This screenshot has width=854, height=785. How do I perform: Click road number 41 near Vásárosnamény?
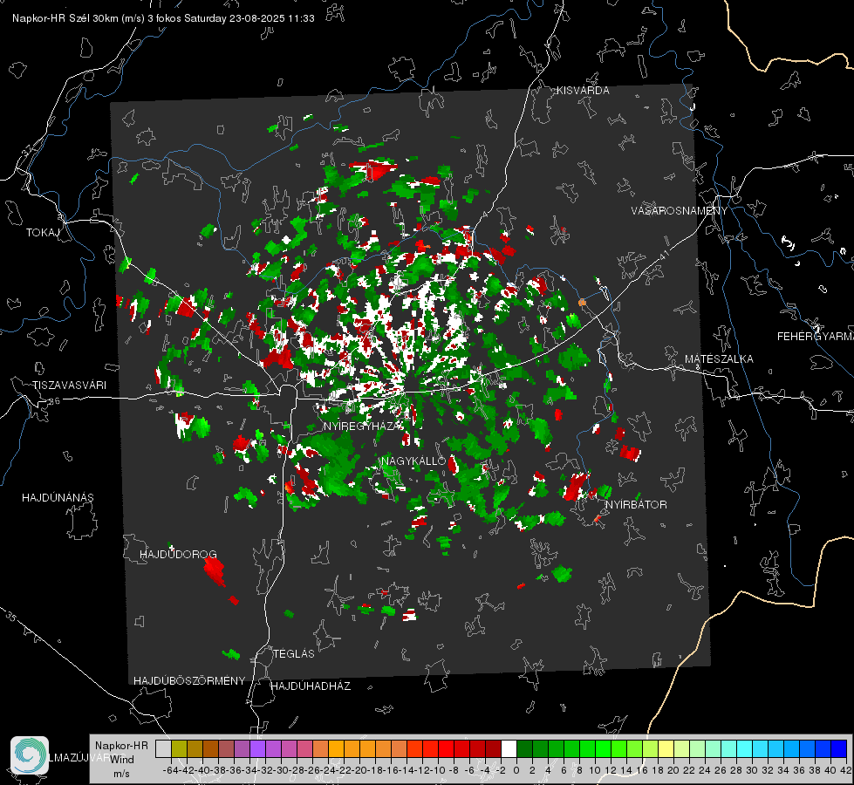664,254
